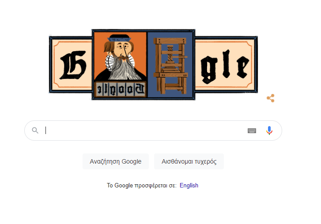Start voice search with the microphone icon
This screenshot has width=321, height=224.
pyautogui.click(x=269, y=131)
